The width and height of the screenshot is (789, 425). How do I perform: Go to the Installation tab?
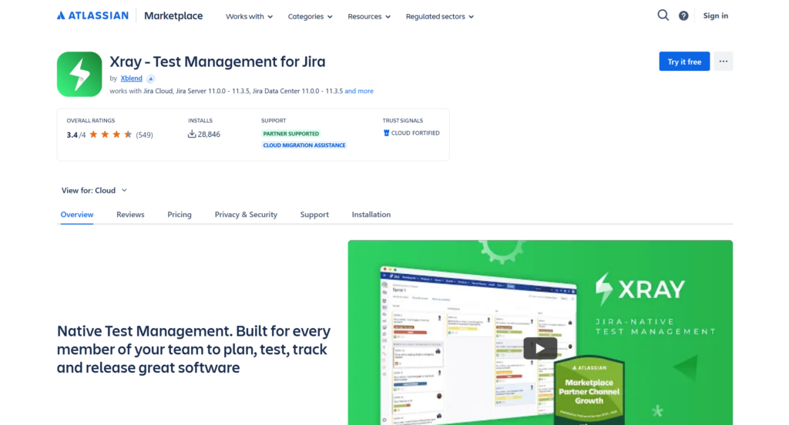click(x=371, y=214)
